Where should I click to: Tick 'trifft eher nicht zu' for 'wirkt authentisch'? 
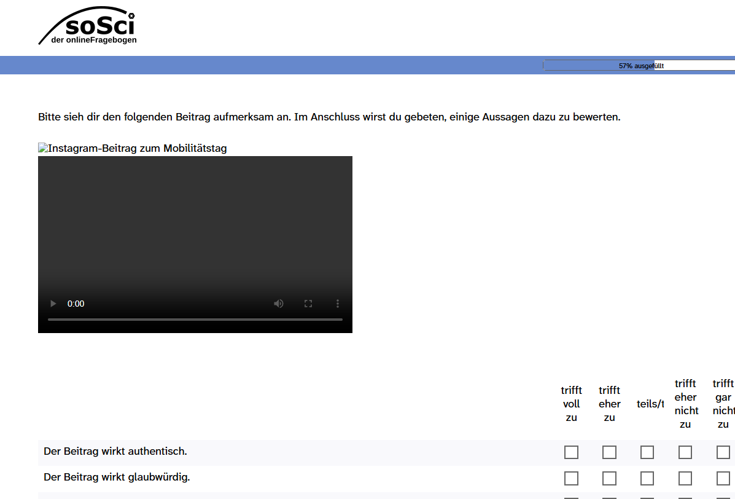coord(685,452)
